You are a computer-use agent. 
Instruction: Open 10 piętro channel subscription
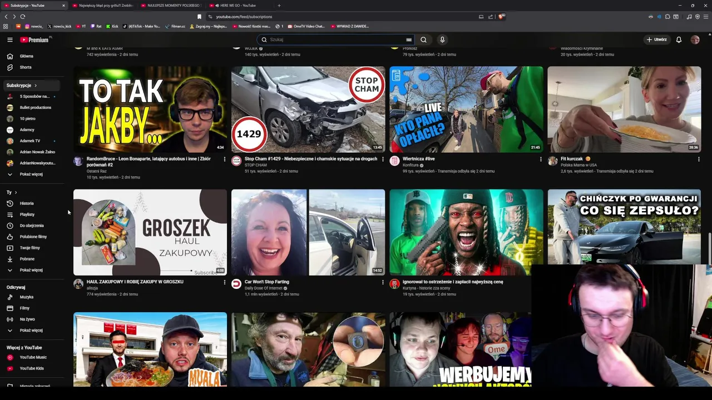32,119
